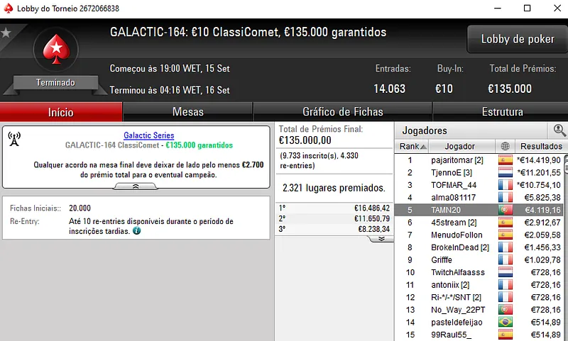The image size is (568, 341).
Task: Click the Lobby de poker button
Action: click(x=518, y=39)
